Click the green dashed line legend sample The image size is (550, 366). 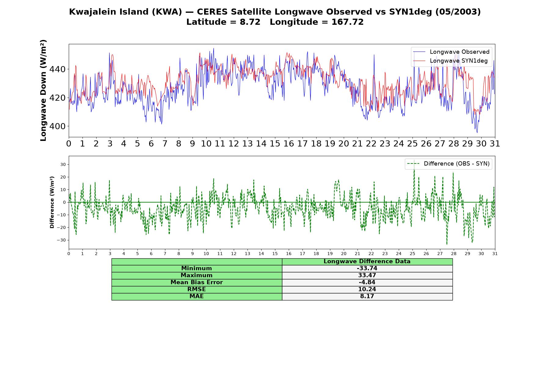coord(413,164)
